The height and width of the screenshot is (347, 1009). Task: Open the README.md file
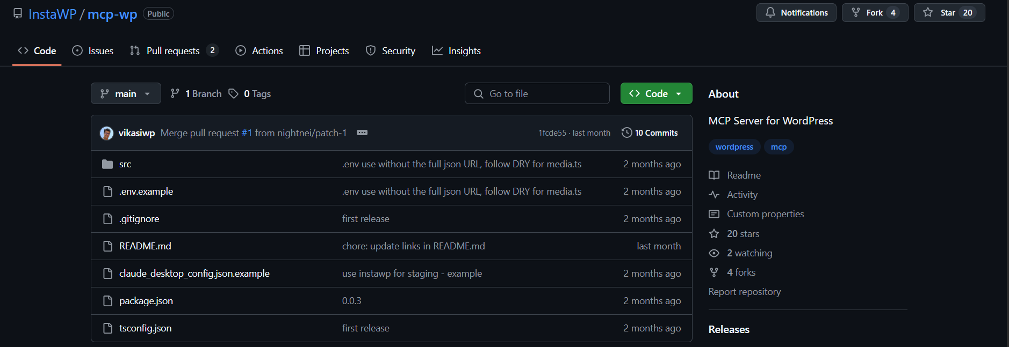(145, 246)
